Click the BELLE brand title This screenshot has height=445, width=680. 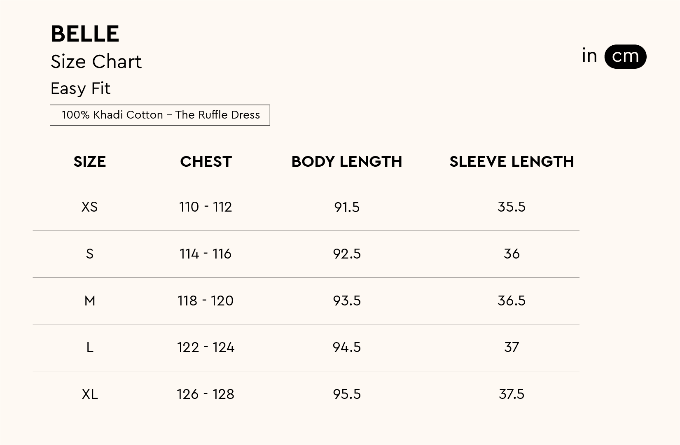pos(85,34)
